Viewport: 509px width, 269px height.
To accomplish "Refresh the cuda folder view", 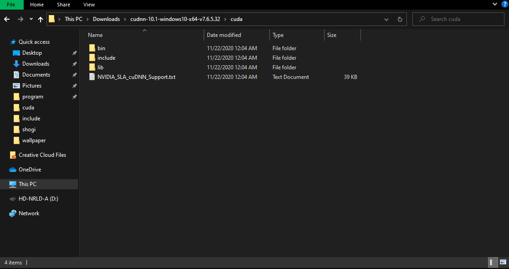I will click(400, 20).
